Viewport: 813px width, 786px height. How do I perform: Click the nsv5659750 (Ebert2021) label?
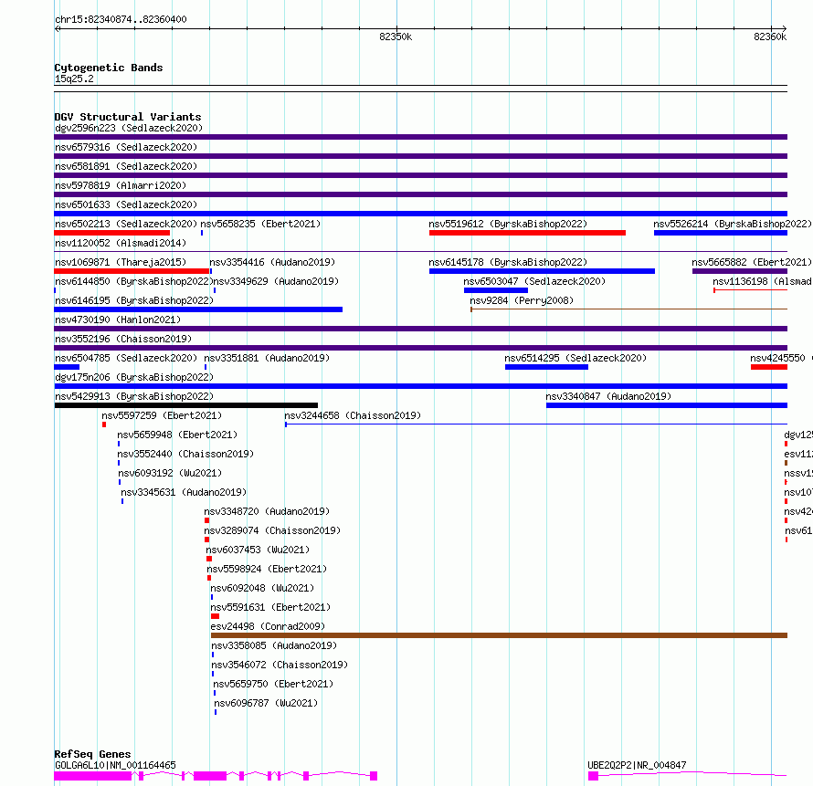tap(273, 684)
